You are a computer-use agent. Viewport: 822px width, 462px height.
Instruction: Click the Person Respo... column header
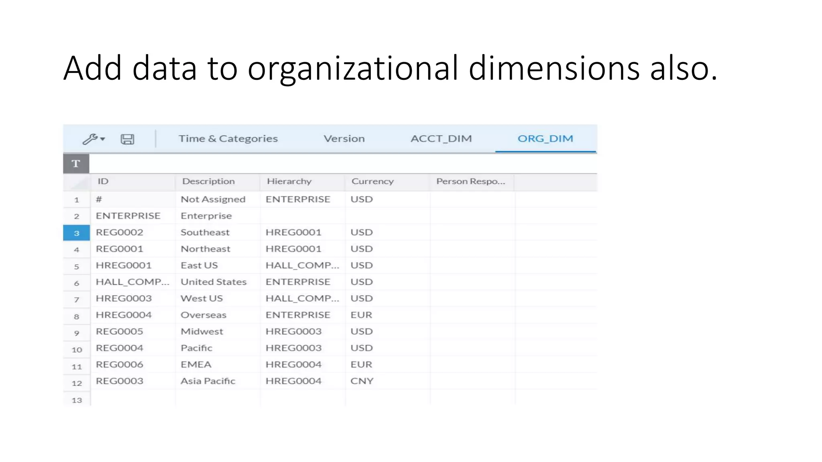click(x=472, y=181)
